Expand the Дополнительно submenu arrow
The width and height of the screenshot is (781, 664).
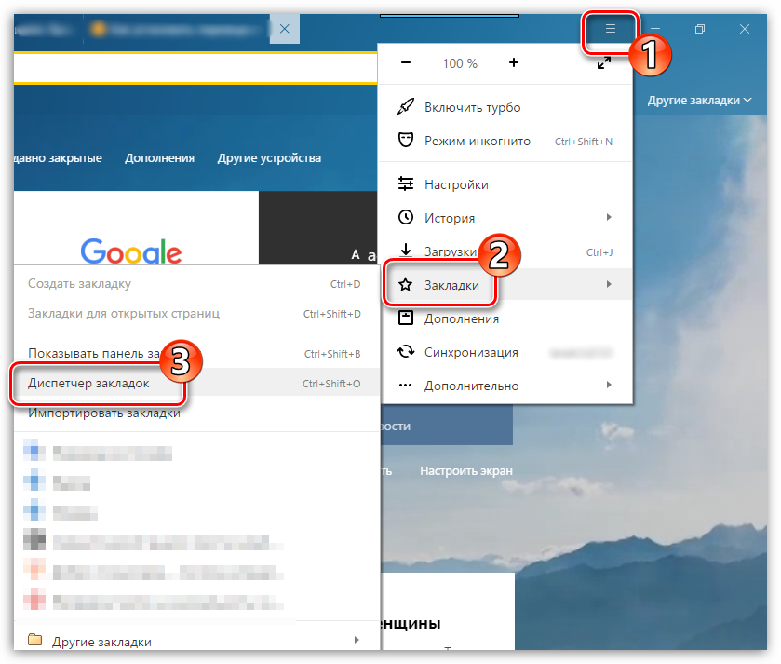coord(609,385)
